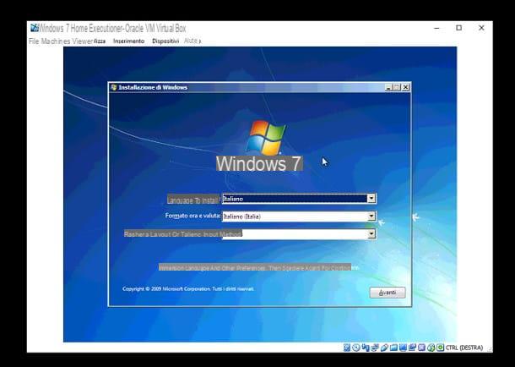Open the Aiuto help menu
Image resolution: width=515 pixels, height=367 pixels.
pos(191,41)
